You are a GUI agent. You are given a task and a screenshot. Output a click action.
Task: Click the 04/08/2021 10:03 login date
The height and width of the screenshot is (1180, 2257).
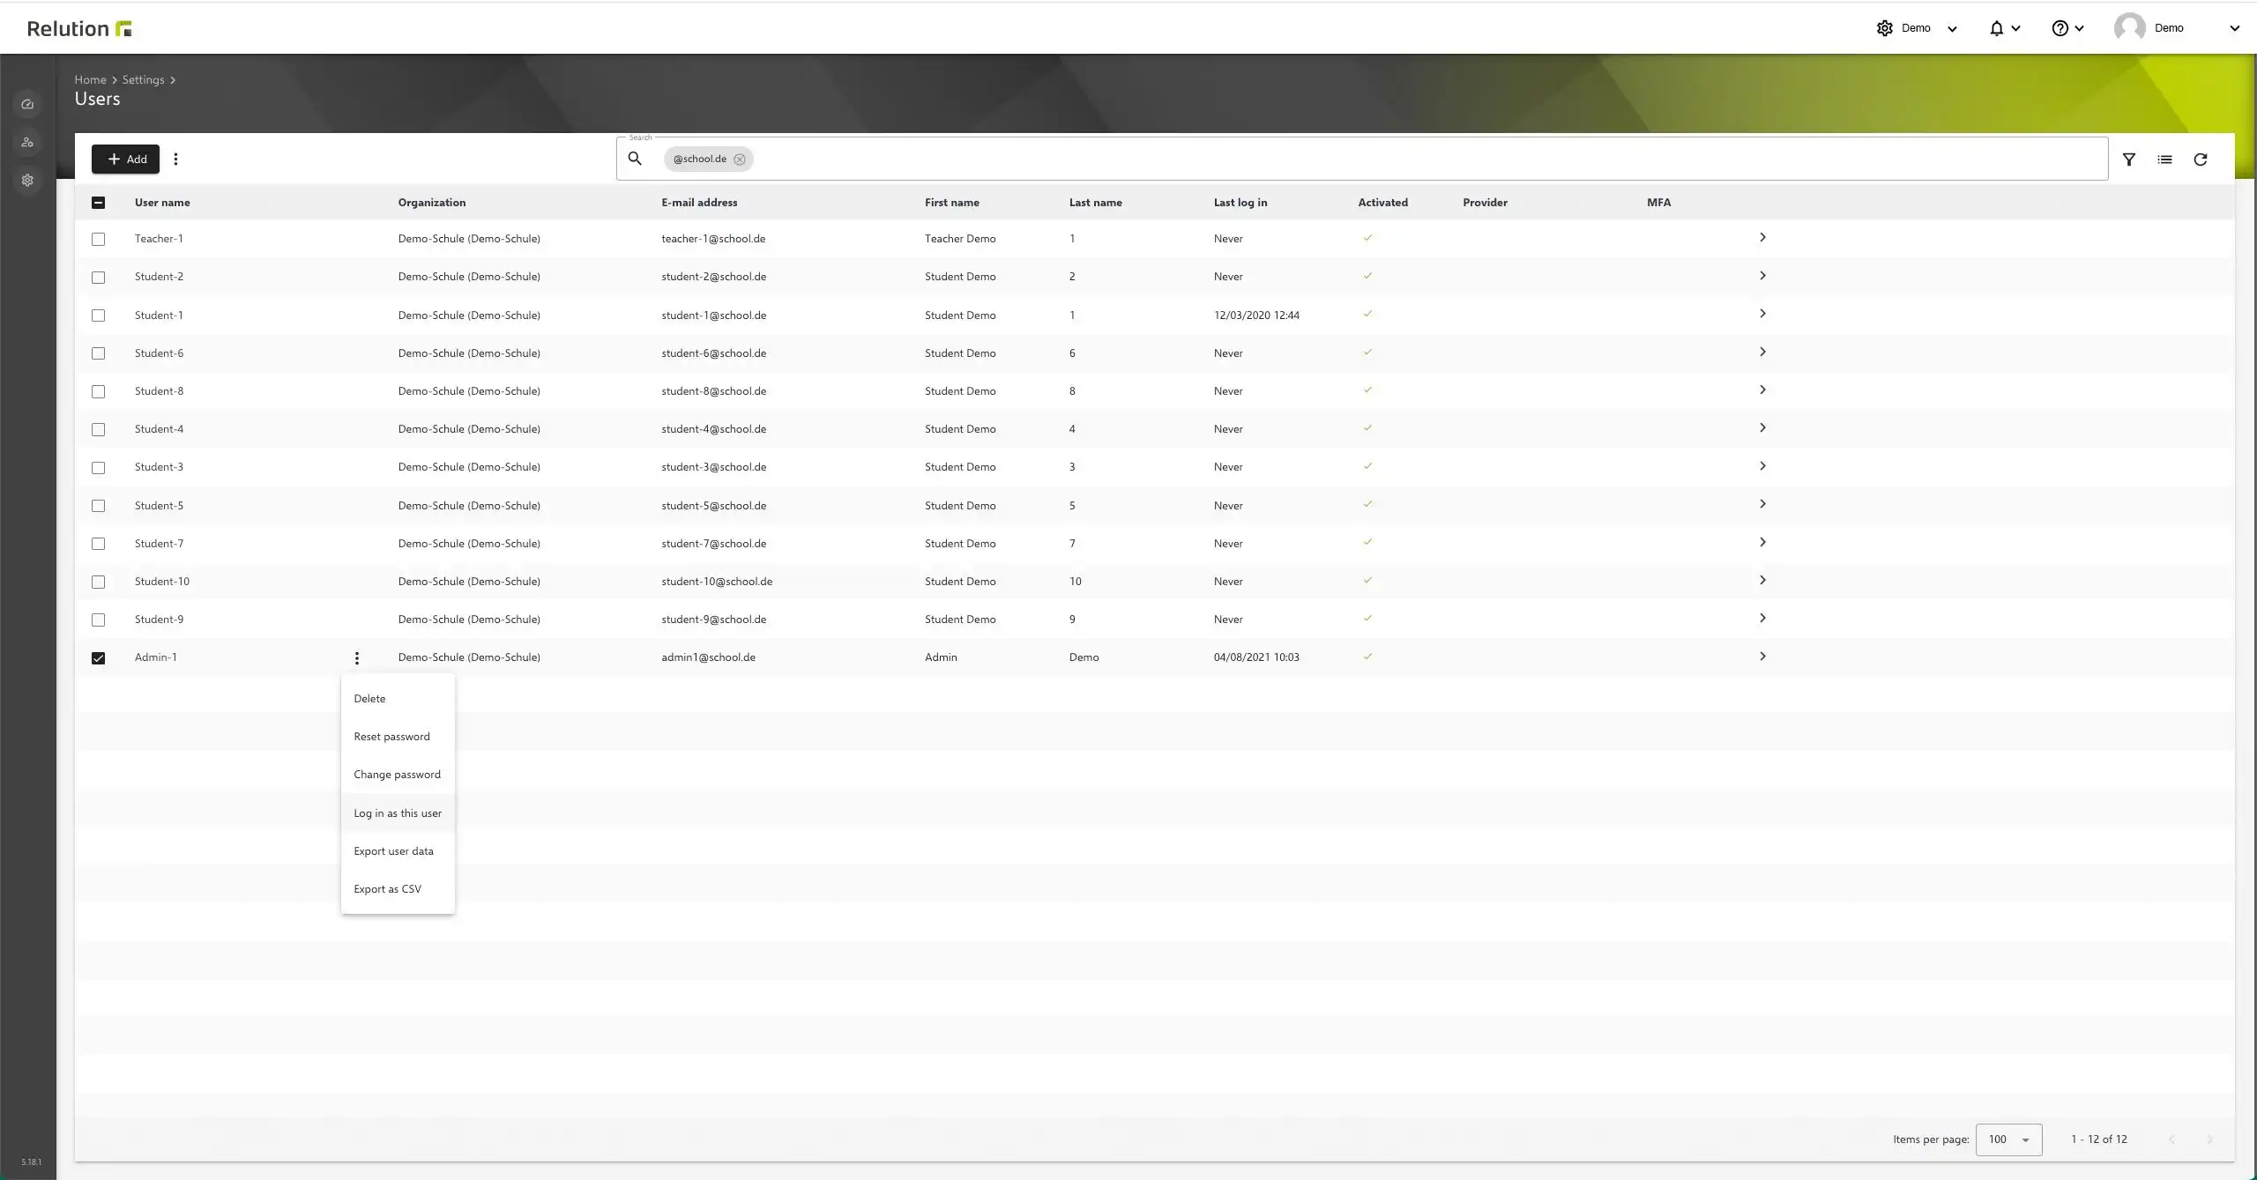click(x=1256, y=657)
